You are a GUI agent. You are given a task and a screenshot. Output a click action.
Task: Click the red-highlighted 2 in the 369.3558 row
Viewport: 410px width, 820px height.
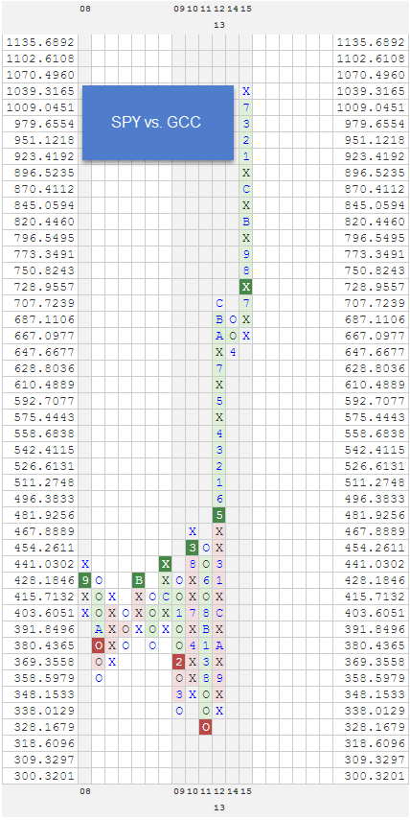coord(179,662)
